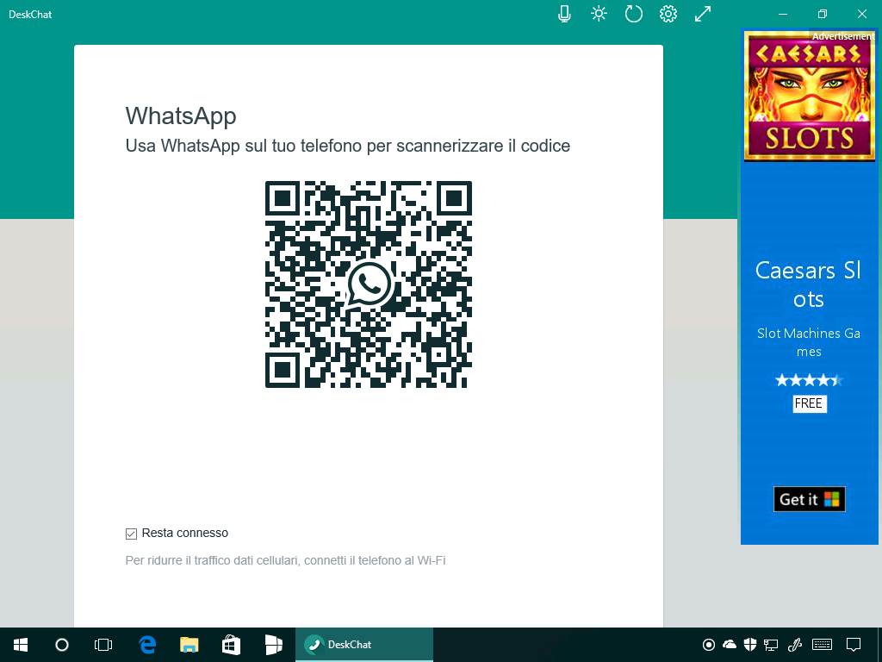Click DeskChat taskbar button

(364, 645)
